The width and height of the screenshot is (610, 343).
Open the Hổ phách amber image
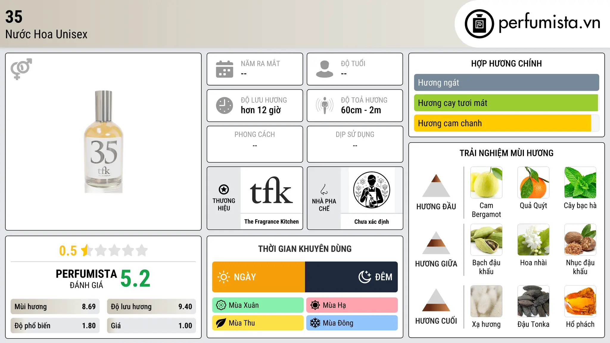click(580, 301)
